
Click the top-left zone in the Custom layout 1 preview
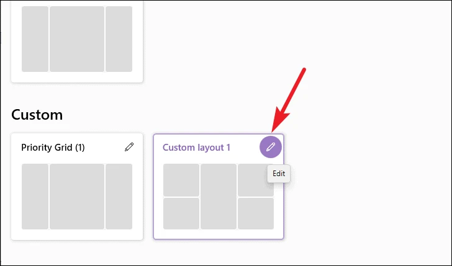click(181, 180)
